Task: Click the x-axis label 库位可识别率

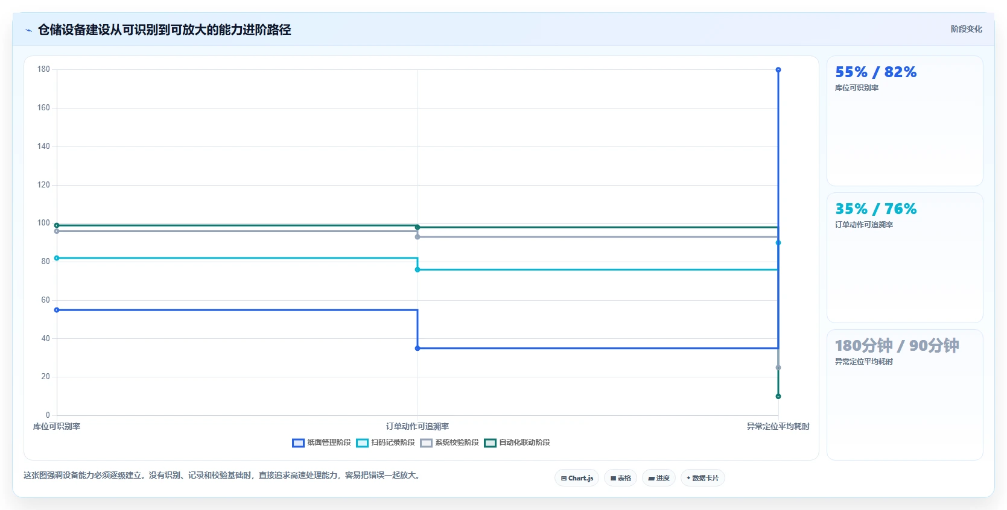Action: click(x=57, y=426)
